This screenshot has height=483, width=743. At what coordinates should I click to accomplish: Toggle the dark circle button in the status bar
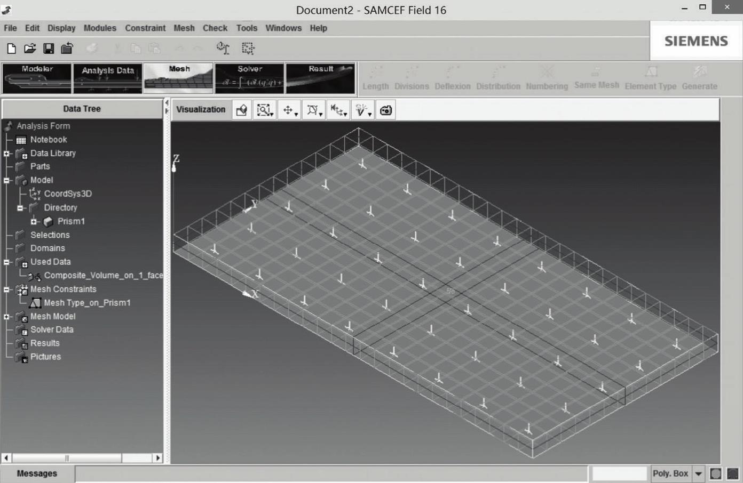pos(733,473)
